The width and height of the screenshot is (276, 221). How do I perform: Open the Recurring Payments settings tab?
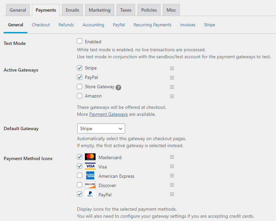152,25
